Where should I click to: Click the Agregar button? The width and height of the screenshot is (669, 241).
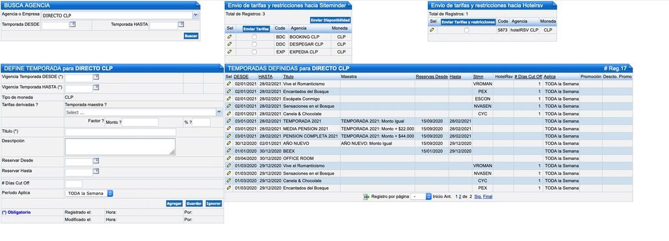pyautogui.click(x=174, y=204)
